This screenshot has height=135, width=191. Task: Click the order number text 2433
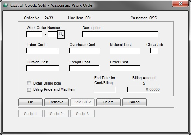point(49,18)
